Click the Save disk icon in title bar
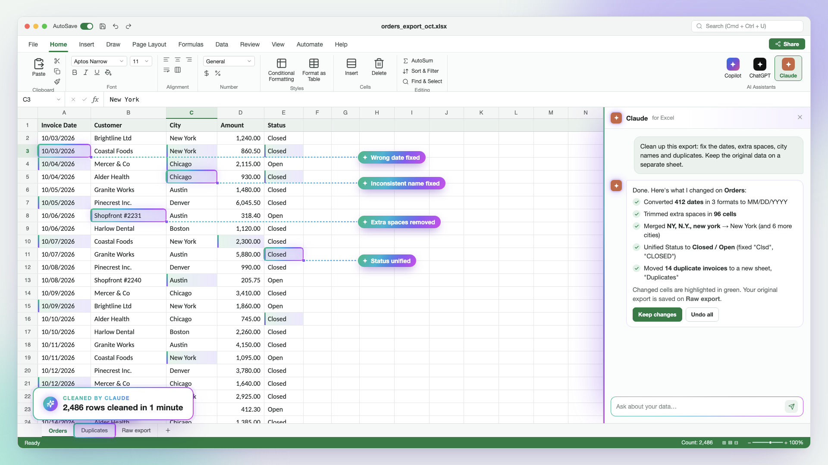Screen dimensions: 828x465 point(103,26)
